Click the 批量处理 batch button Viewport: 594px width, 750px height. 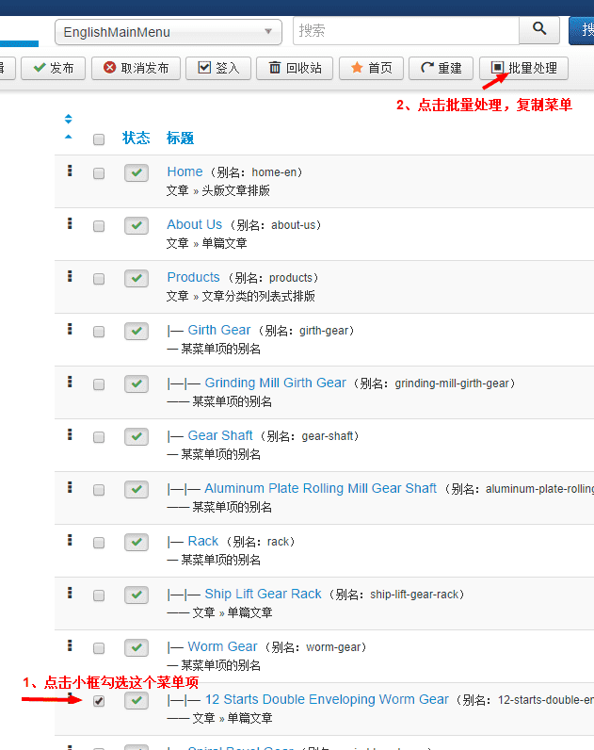(523, 68)
